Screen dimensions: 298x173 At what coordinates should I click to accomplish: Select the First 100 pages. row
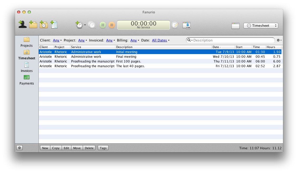(x=160, y=61)
